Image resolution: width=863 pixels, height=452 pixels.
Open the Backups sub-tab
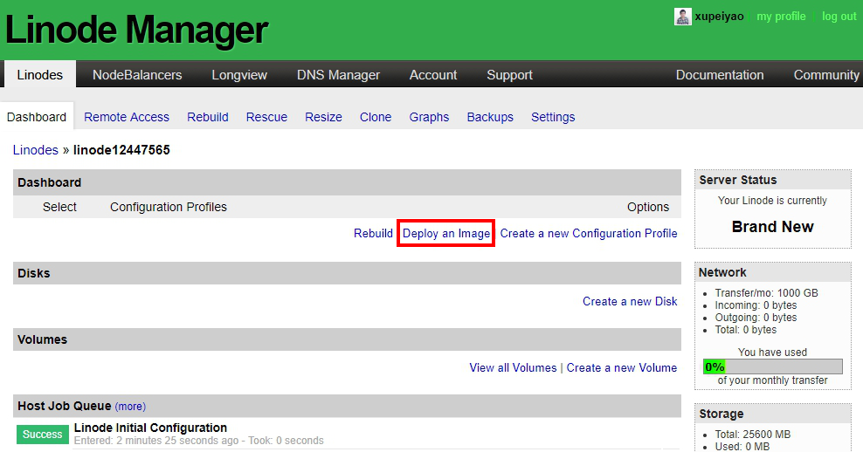490,117
